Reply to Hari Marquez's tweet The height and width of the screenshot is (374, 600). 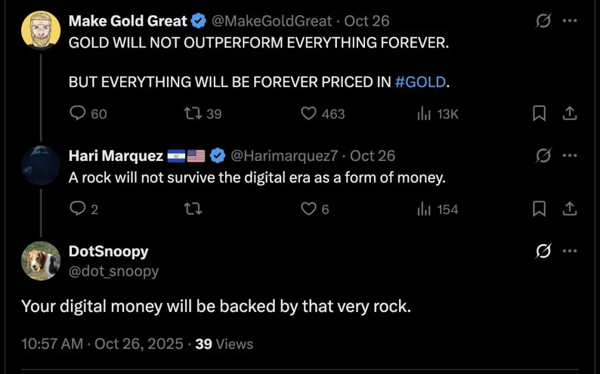(78, 208)
